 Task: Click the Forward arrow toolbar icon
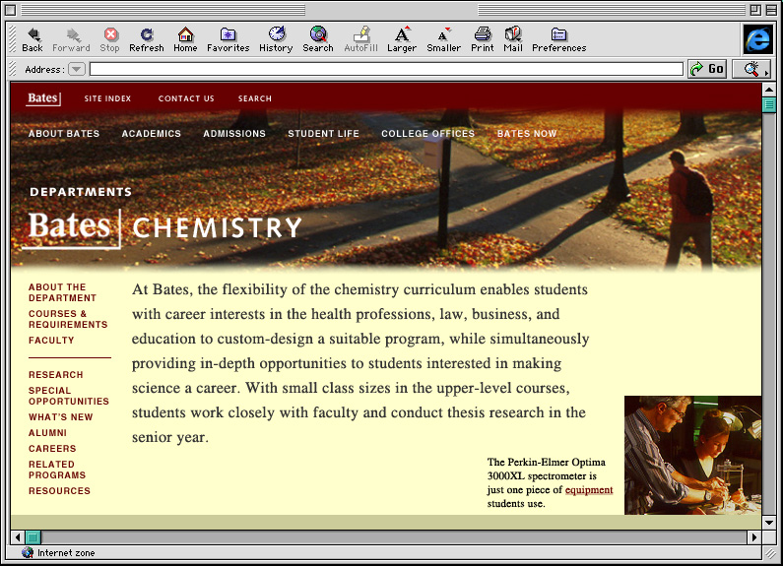tap(73, 34)
